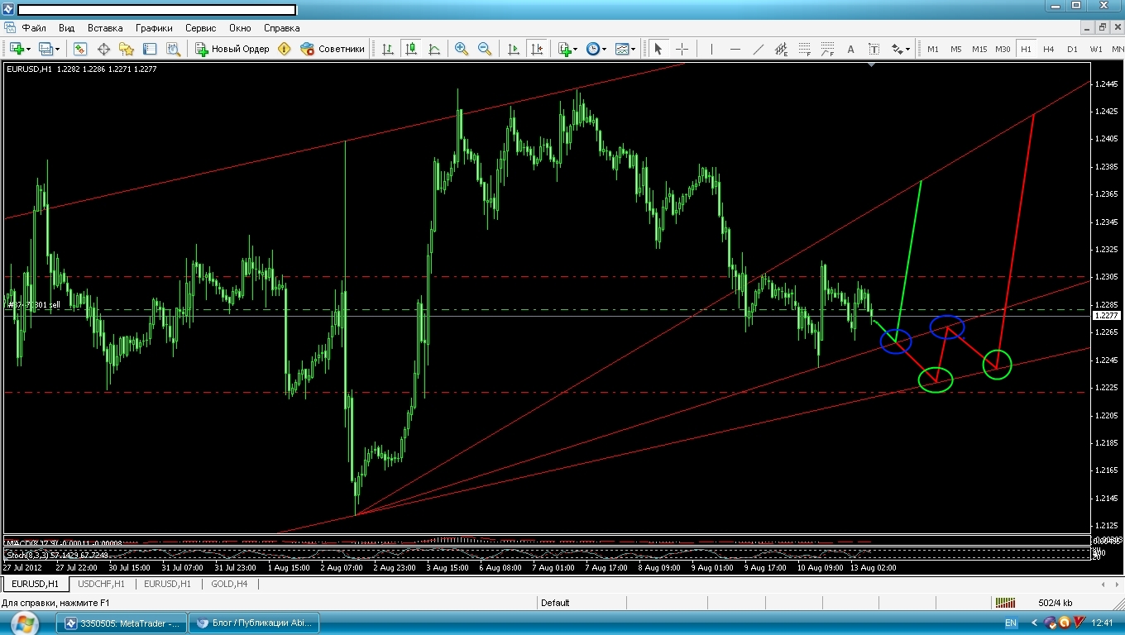
Task: Switch to the GOLD,H4 chart tab
Action: 229,584
